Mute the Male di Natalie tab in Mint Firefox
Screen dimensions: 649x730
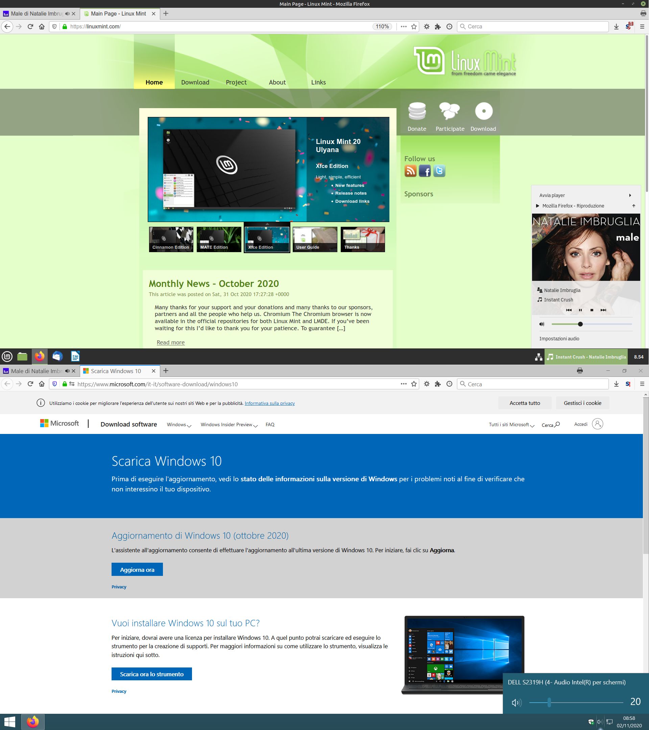pyautogui.click(x=67, y=14)
